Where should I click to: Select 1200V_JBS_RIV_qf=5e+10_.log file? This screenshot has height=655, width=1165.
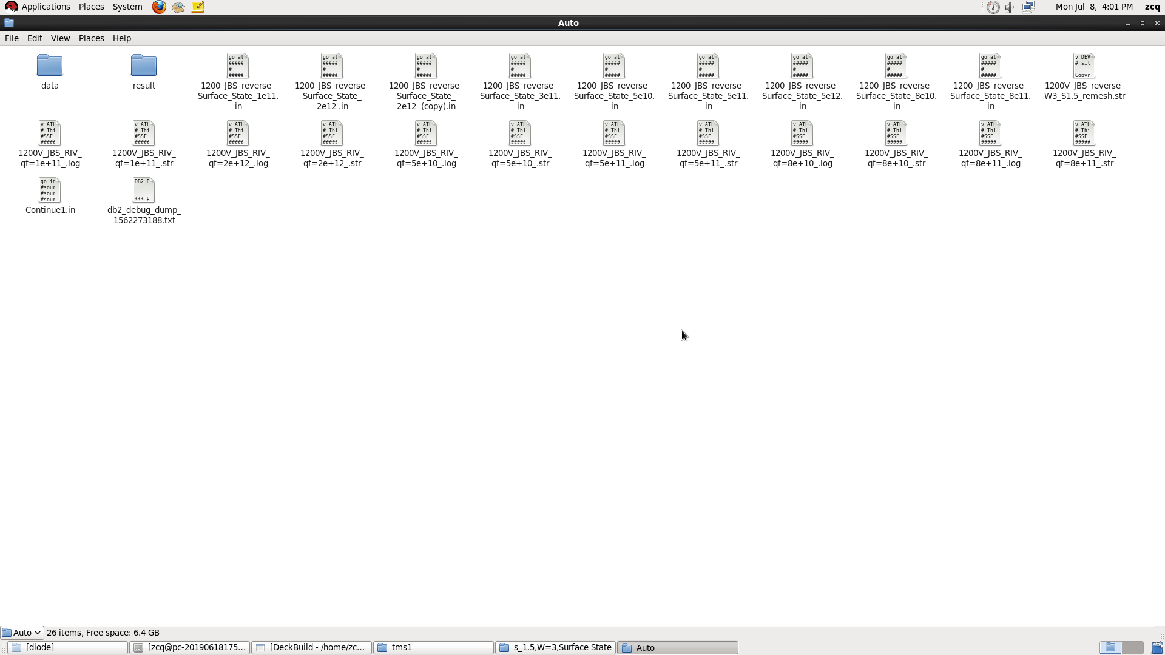[x=426, y=133]
